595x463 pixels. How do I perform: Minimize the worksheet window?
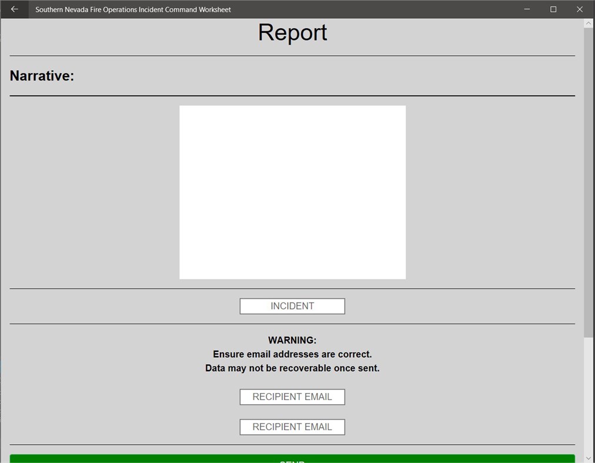526,9
